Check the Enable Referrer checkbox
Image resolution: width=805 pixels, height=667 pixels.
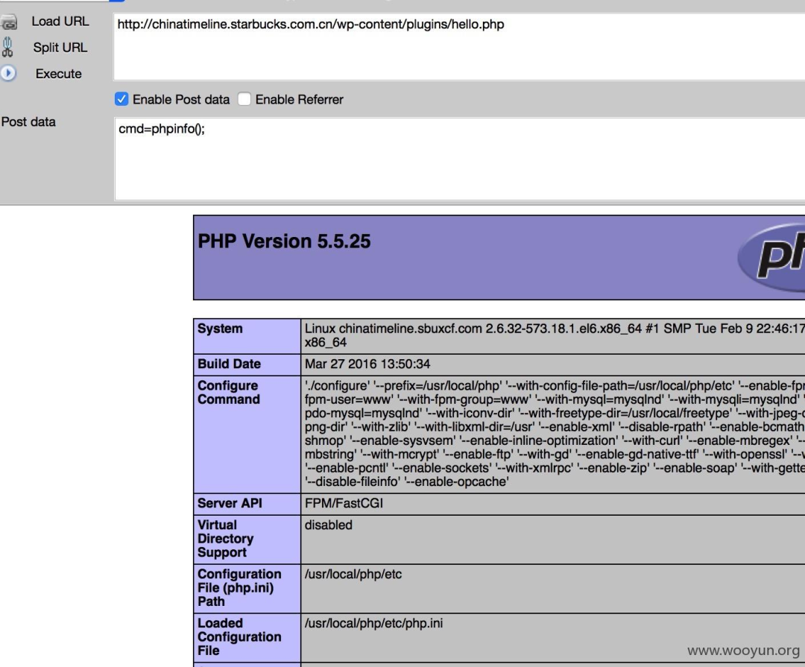(x=244, y=99)
